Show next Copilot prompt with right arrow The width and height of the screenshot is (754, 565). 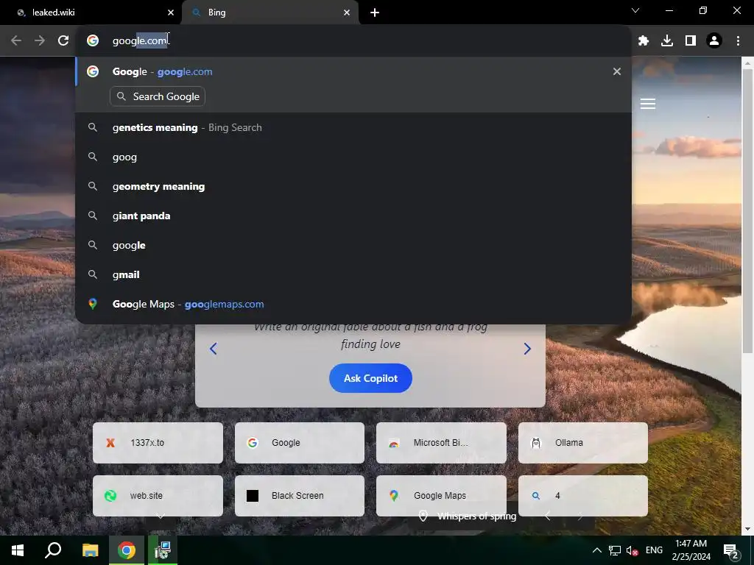tap(527, 348)
